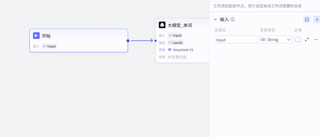This screenshot has height=137, width=320.
Task: Add a new input variable with plus
Action: click(316, 20)
